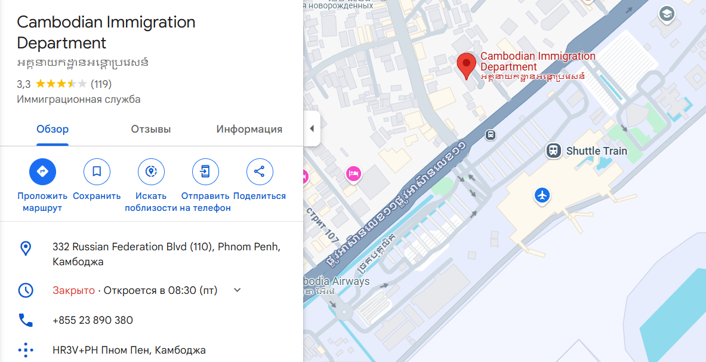This screenshot has height=362, width=706.
Task: Save the place with Сохранить bookmark icon
Action: click(x=97, y=172)
